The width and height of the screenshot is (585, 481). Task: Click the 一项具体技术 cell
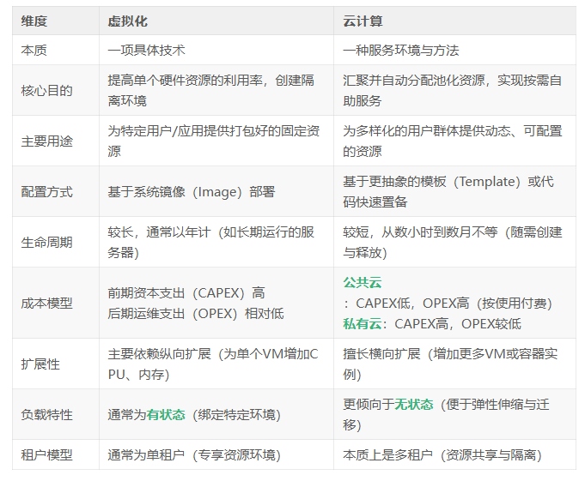[146, 50]
